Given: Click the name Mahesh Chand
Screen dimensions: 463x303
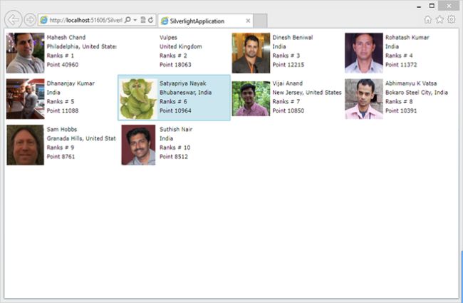Looking at the screenshot, I should click(66, 37).
